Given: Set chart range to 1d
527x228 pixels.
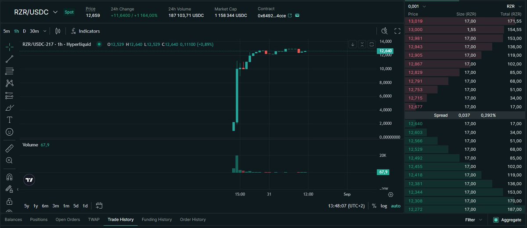Looking at the screenshot, I should pyautogui.click(x=85, y=206).
